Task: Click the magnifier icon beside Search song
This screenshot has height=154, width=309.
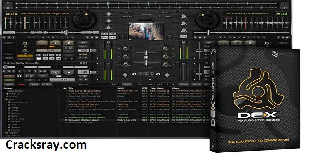Action: (74, 84)
